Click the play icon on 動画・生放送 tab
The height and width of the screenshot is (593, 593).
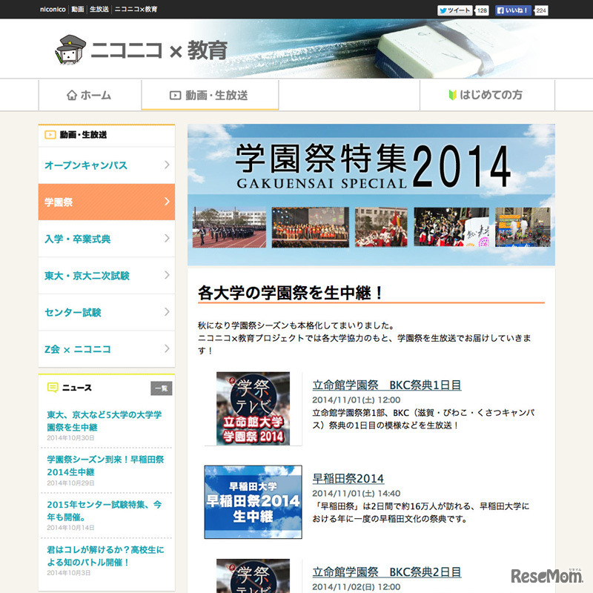click(173, 94)
